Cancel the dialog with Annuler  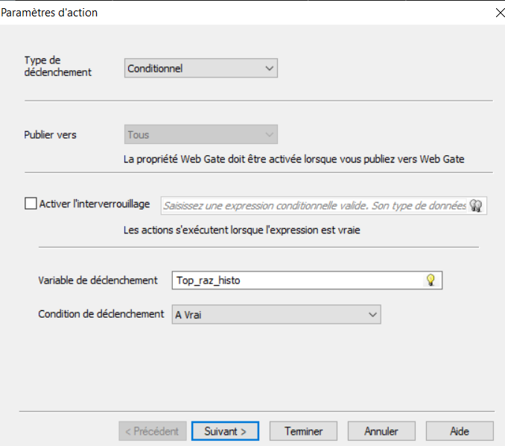coord(381,431)
